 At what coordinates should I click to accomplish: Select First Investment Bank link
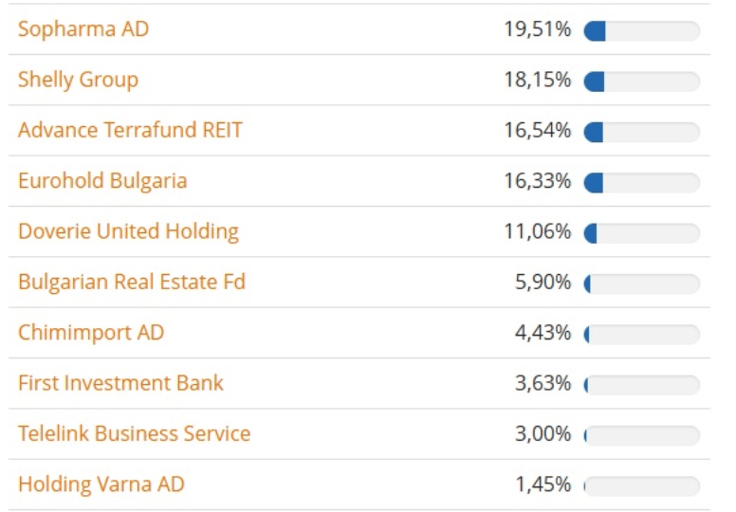[120, 383]
